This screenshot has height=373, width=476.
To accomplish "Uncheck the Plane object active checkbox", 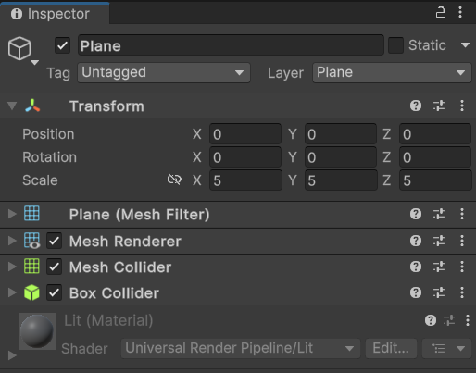I will pos(63,45).
